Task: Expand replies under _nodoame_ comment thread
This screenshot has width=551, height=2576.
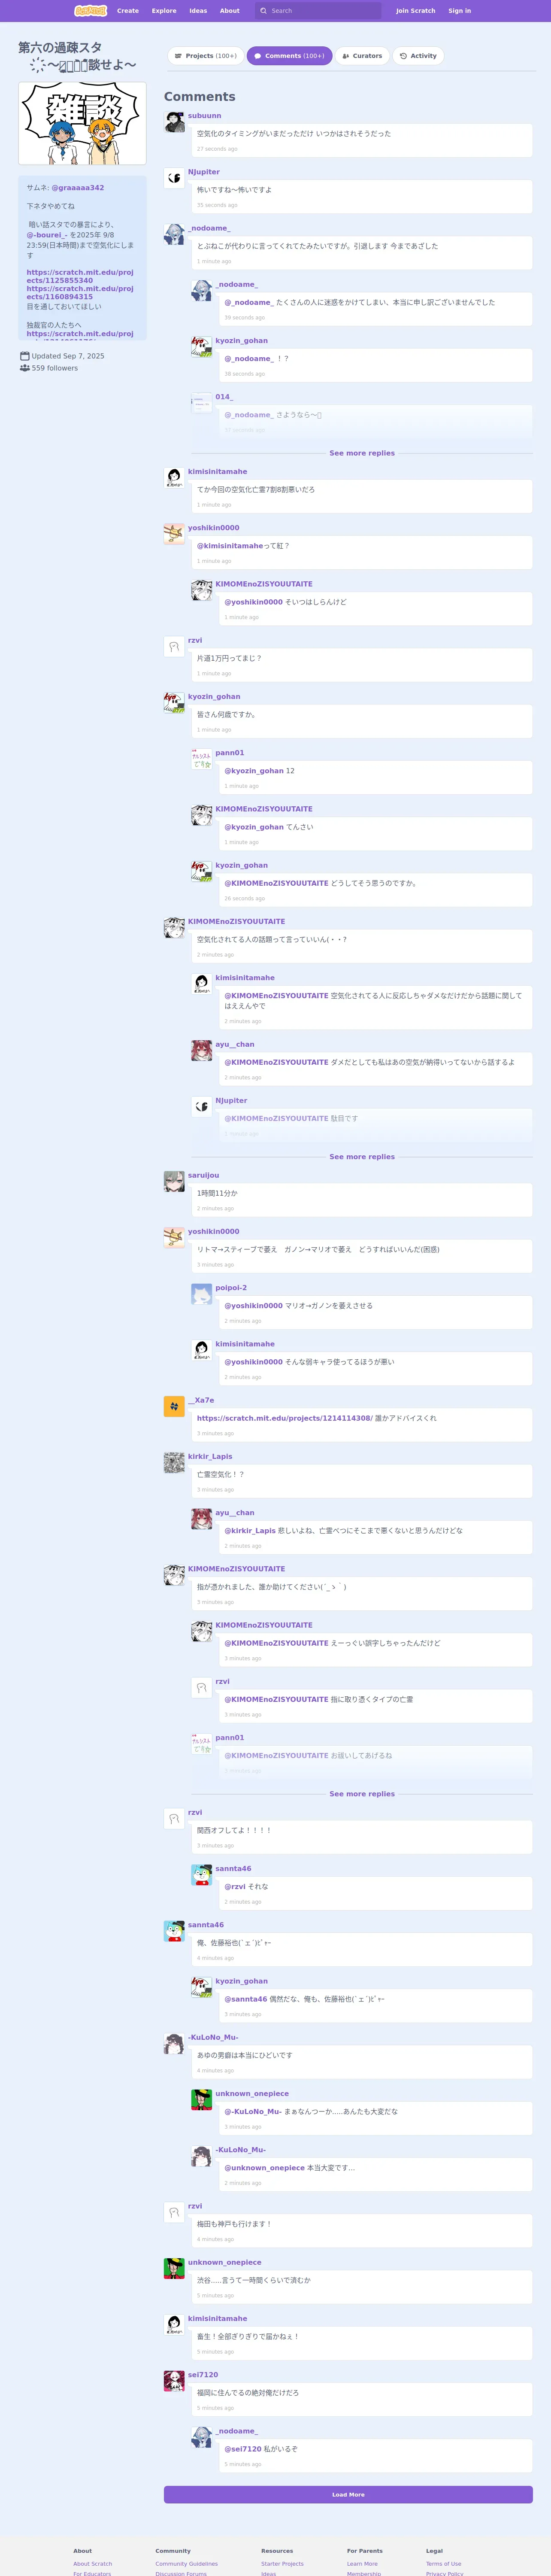Action: tap(362, 453)
